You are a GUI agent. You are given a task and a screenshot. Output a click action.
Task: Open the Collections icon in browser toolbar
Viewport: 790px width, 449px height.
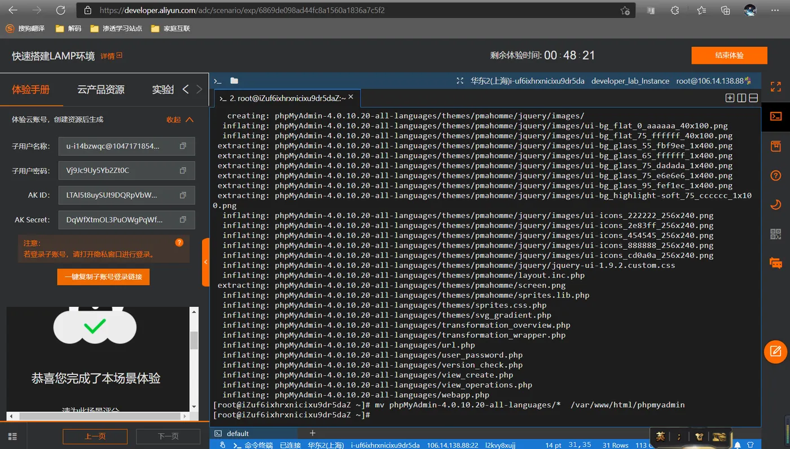726,10
